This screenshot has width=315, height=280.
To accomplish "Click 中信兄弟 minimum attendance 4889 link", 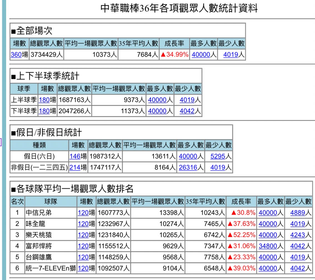I will click(x=297, y=213).
